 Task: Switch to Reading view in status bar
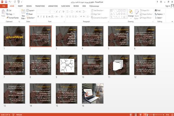pyautogui.click(x=140, y=115)
